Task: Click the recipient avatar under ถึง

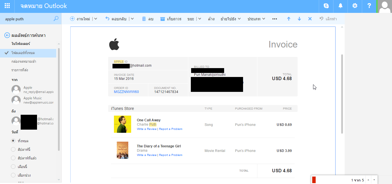Action: pos(16,121)
